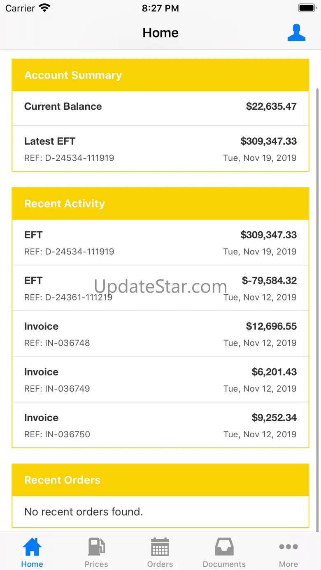Screen dimensions: 321x570
Task: Open EFT entry REF D-24361-111219
Action: coord(160,288)
